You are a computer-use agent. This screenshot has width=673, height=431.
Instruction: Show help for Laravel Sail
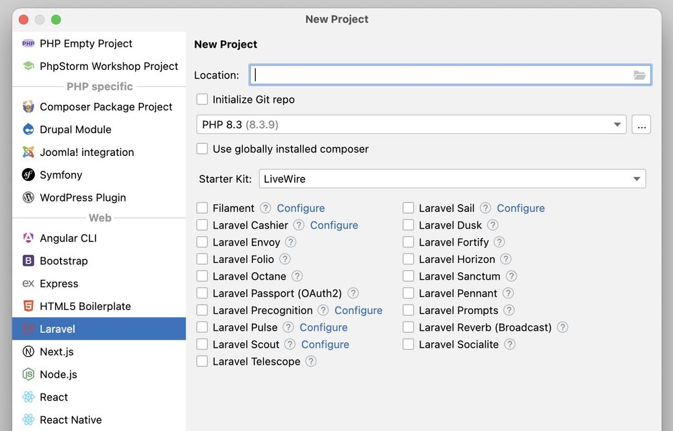[485, 208]
